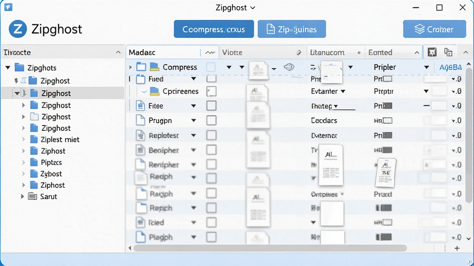Viewport: 474px width, 266px height.
Task: Click the horizontal scrollbar under the file list
Action: point(270,248)
